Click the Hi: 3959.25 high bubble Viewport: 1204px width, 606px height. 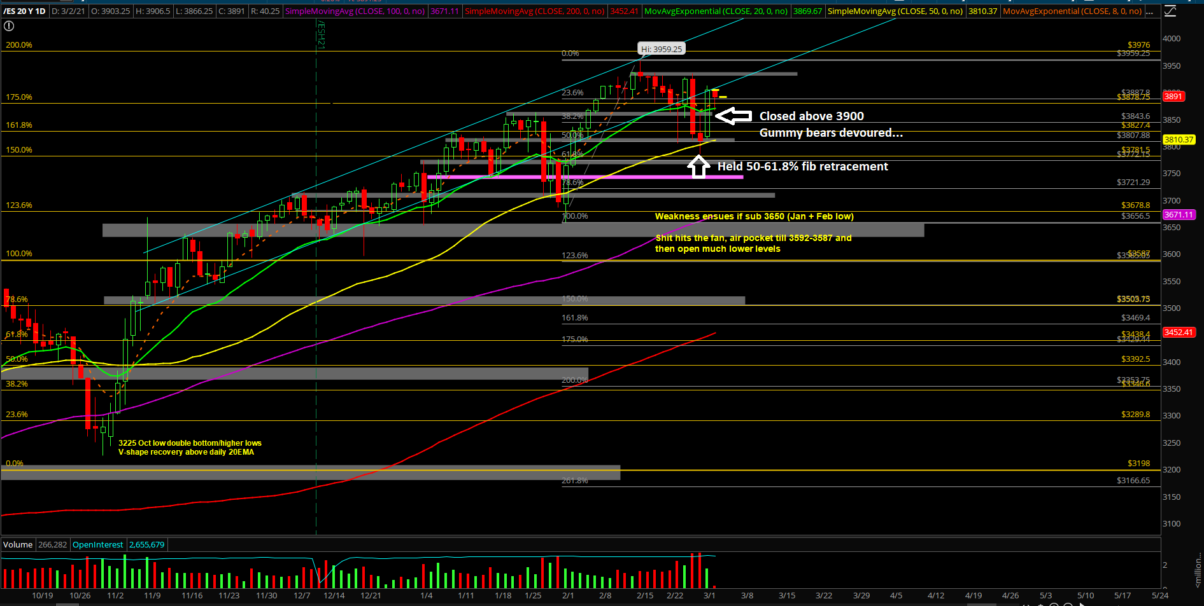662,49
